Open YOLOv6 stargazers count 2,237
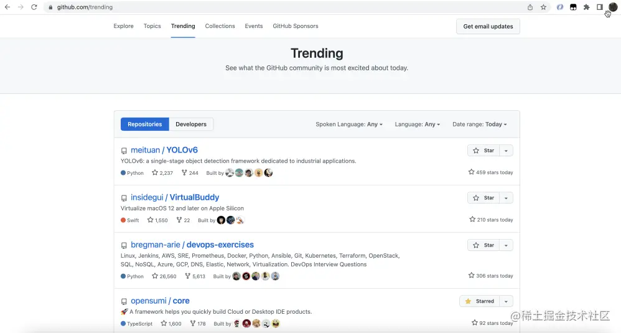This screenshot has height=333, width=621. click(x=162, y=172)
